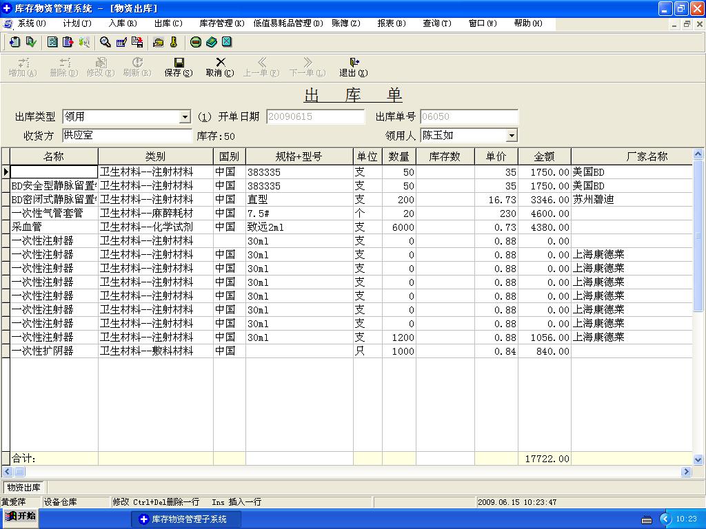Click the 苏州碧迪 manufacturer cell
Image resolution: width=706 pixels, height=529 pixels.
tap(632, 200)
